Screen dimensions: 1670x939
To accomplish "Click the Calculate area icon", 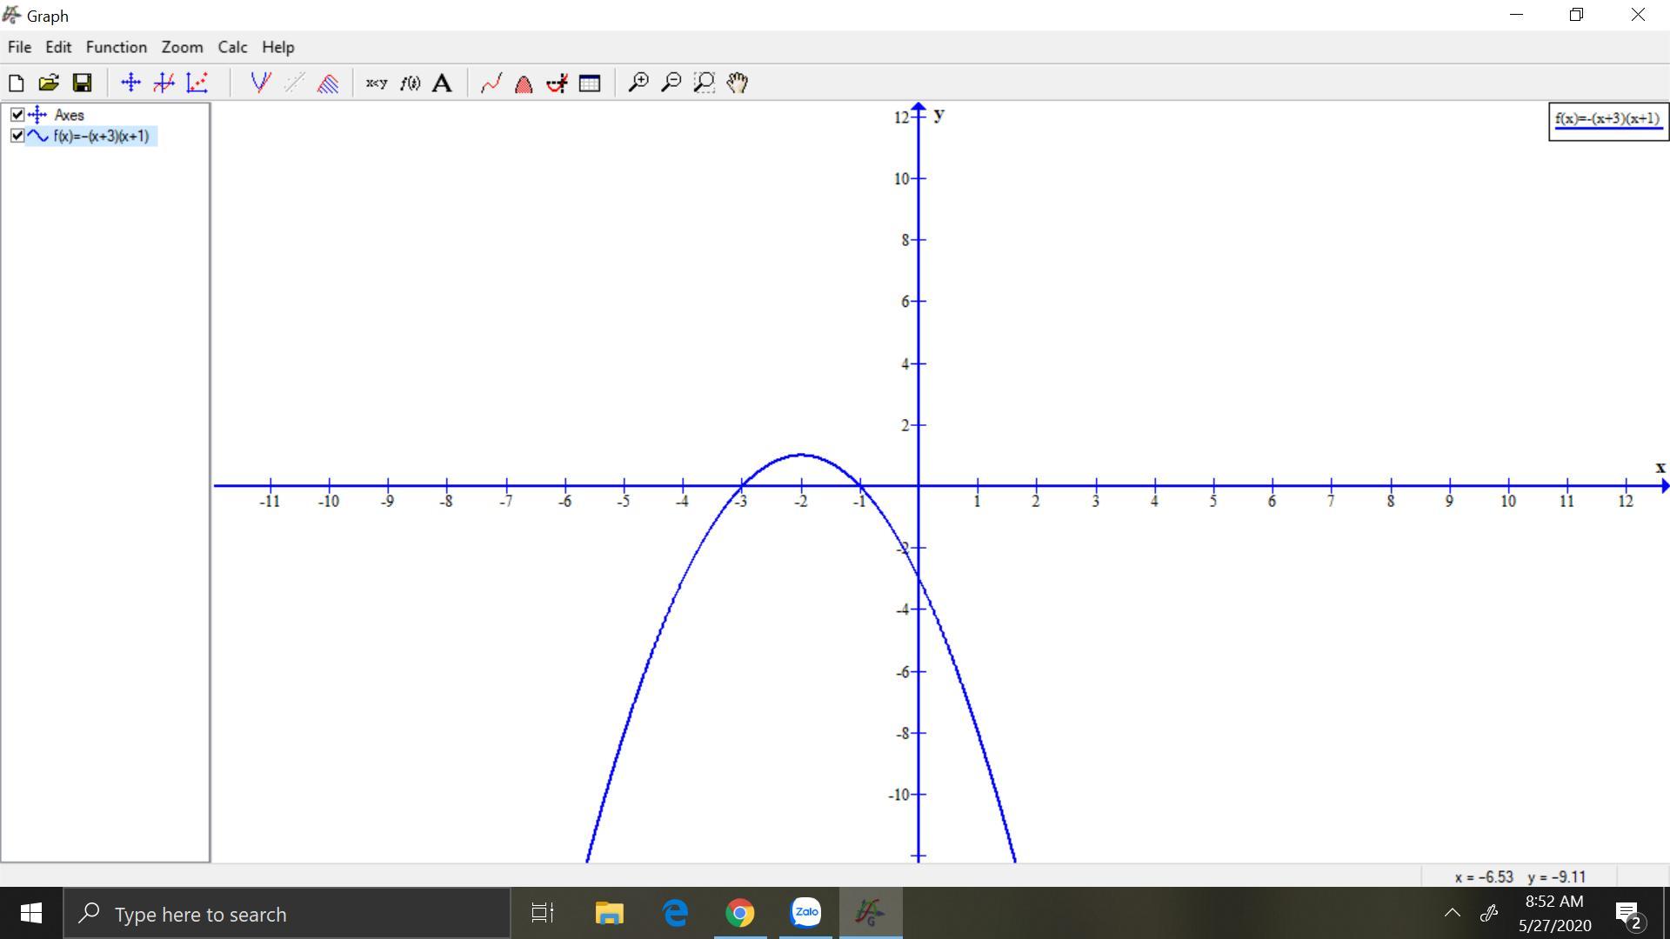I will coord(524,83).
